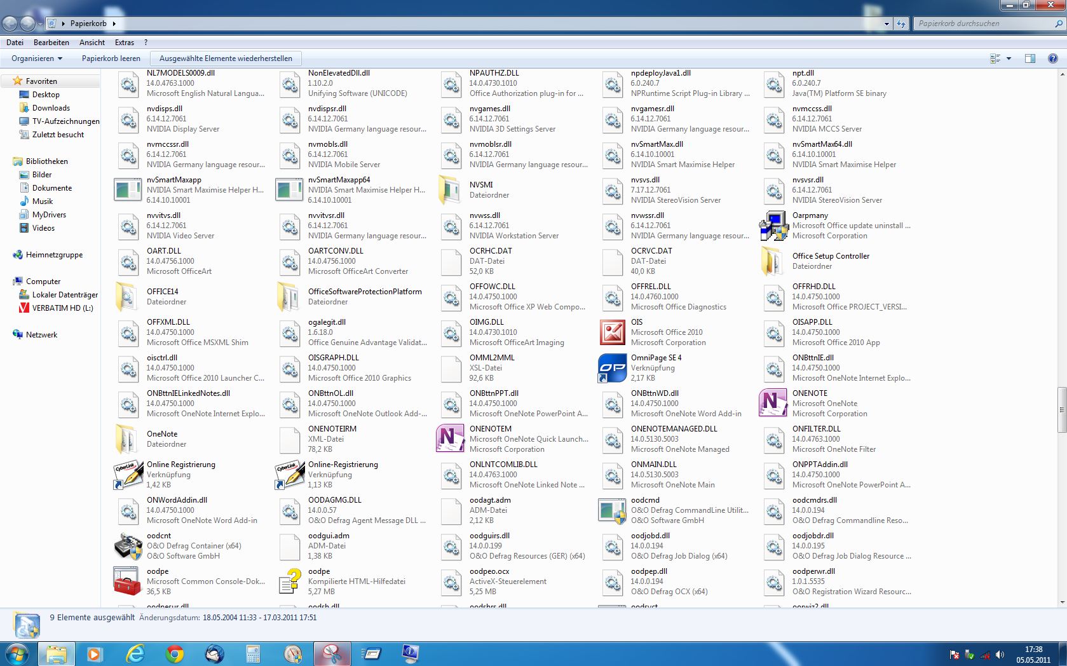Select Bibliotheken in the navigation pane

[x=46, y=161]
